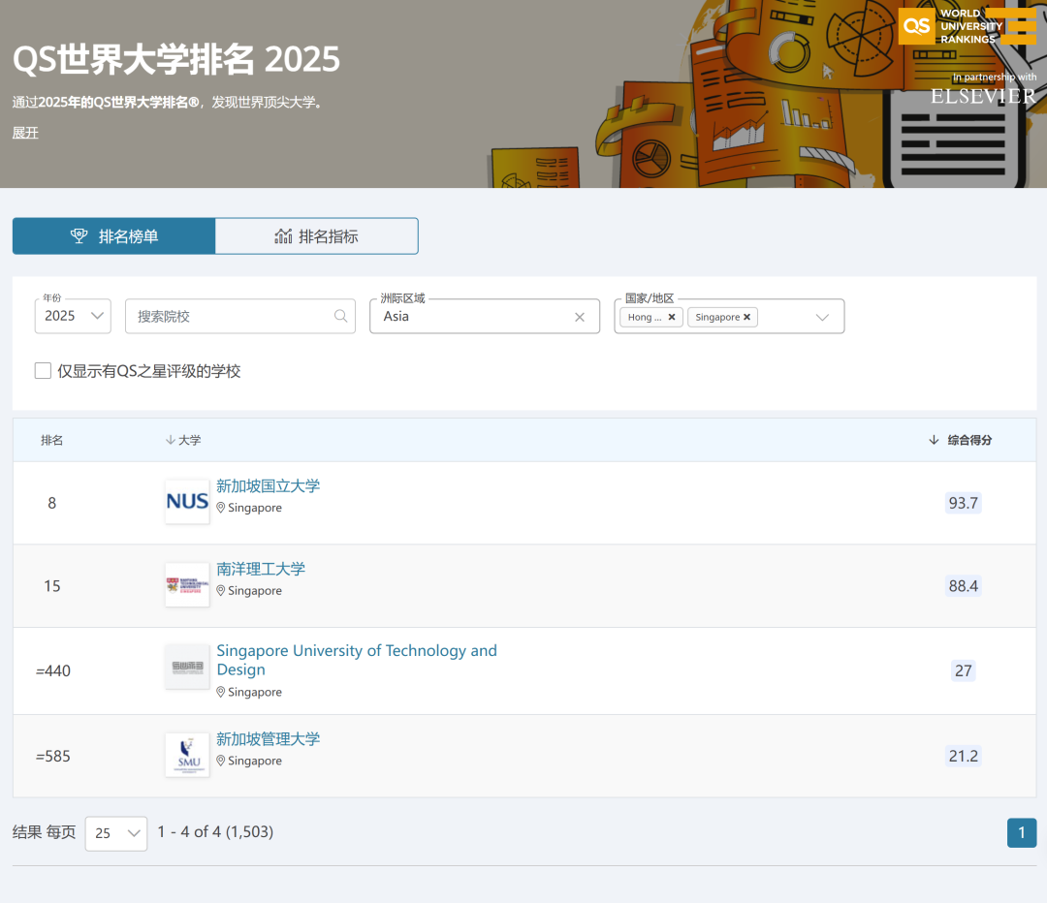1047x903 pixels.
Task: Open the 2025 year dropdown
Action: coord(73,316)
